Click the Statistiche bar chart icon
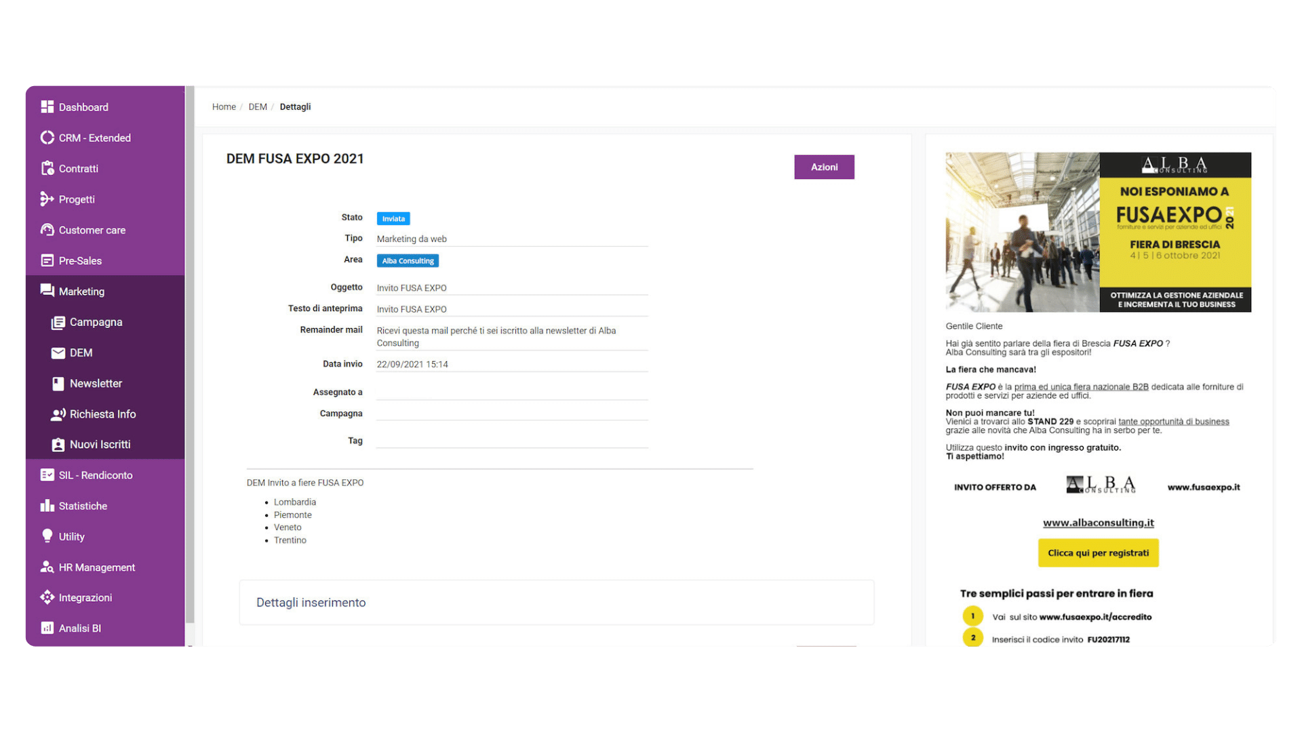This screenshot has height=732, width=1302. point(47,506)
